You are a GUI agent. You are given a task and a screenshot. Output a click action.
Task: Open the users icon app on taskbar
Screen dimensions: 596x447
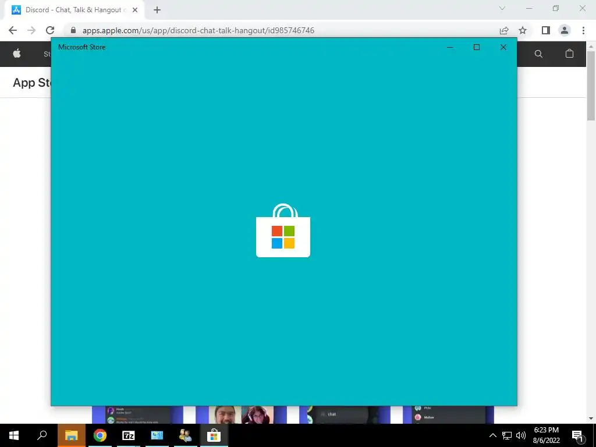pyautogui.click(x=186, y=435)
